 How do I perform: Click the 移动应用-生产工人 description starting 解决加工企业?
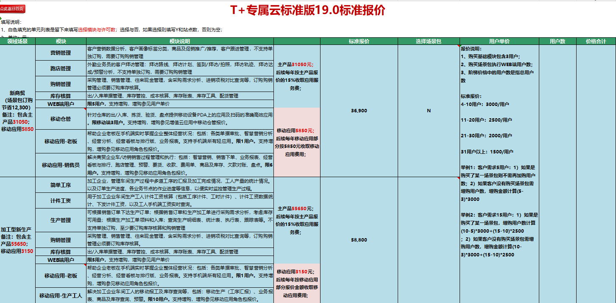pyautogui.click(x=180, y=295)
